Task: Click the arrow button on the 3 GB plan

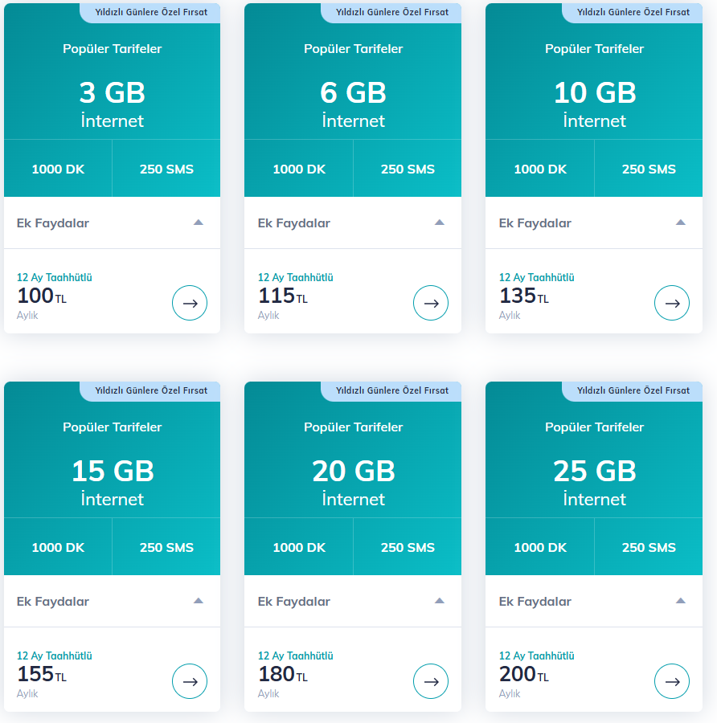Action: [x=190, y=304]
